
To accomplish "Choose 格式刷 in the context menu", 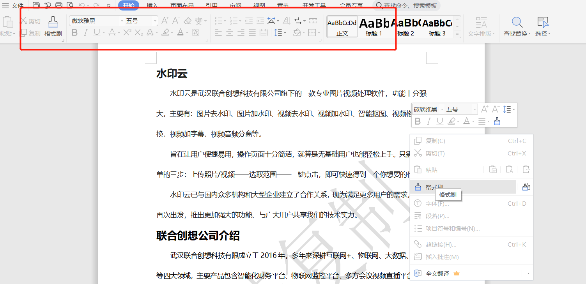I will (463, 187).
